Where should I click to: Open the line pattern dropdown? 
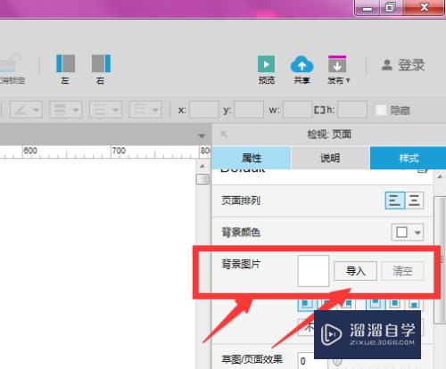105,110
